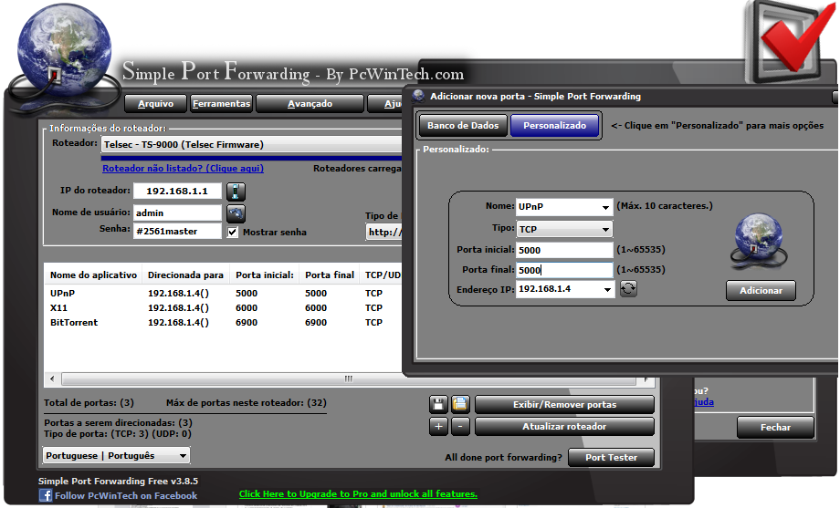Open the Arquivo menu
The height and width of the screenshot is (508, 840).
click(x=155, y=104)
